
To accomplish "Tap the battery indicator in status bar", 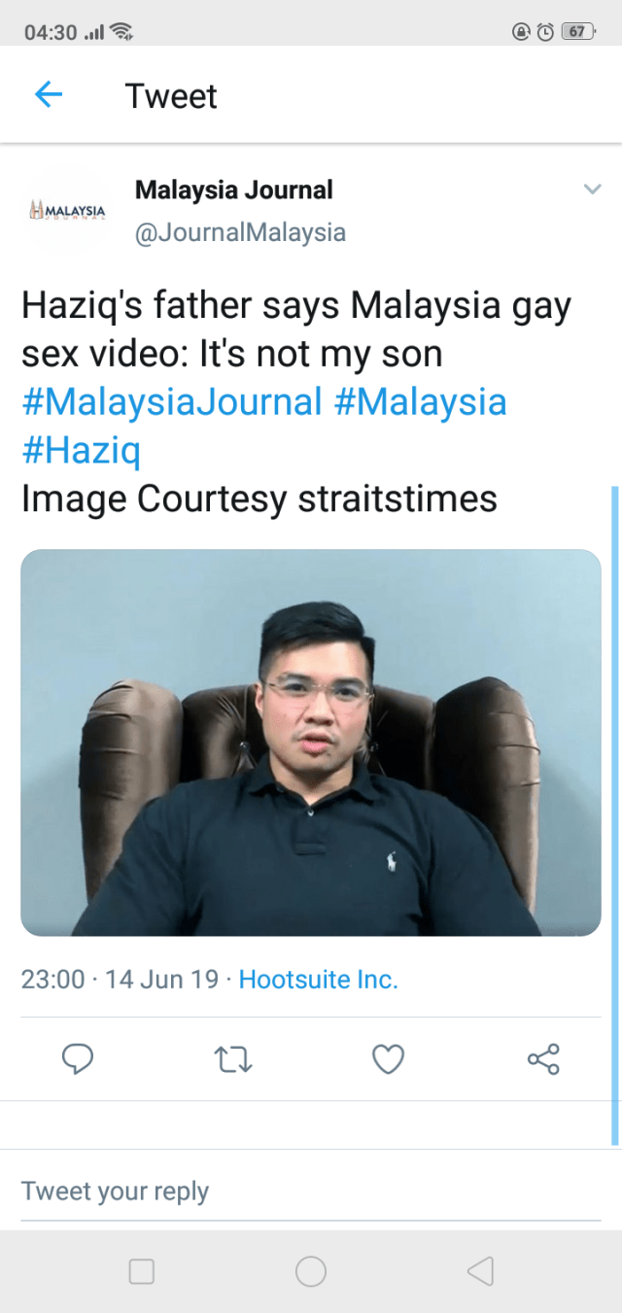I will click(577, 31).
